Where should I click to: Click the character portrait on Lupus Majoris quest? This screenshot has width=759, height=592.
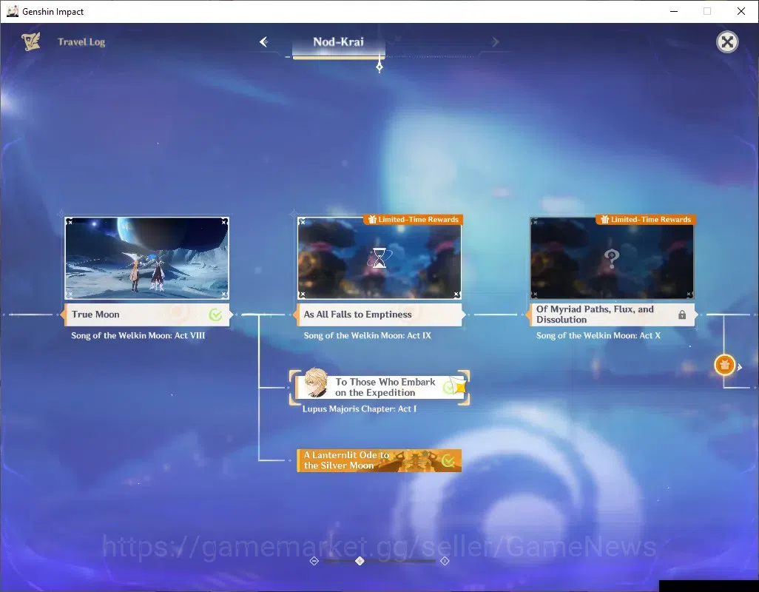point(316,383)
